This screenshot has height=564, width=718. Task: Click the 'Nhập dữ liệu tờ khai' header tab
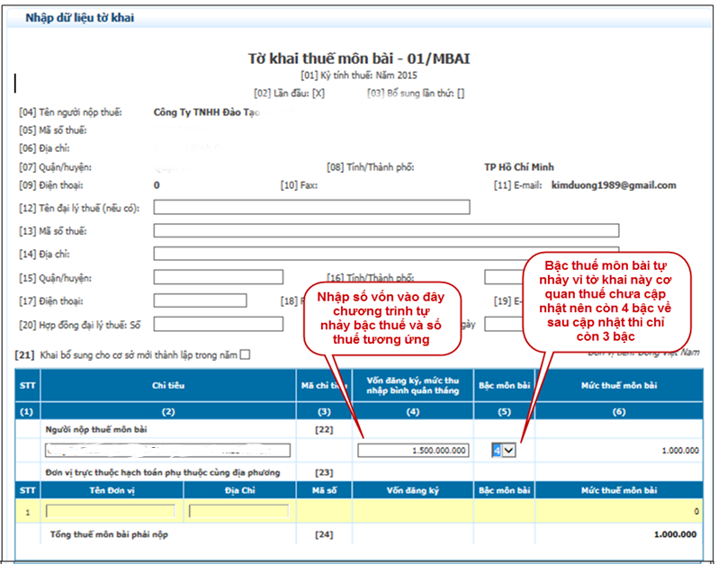pos(79,17)
